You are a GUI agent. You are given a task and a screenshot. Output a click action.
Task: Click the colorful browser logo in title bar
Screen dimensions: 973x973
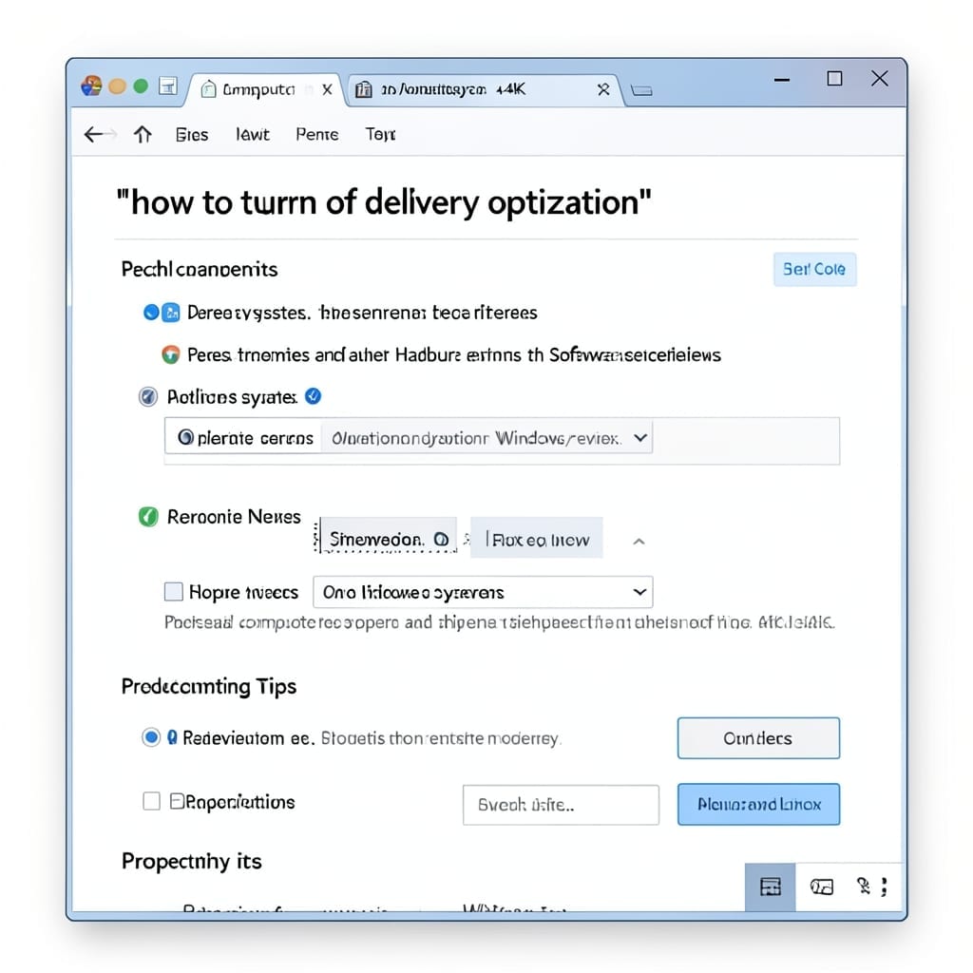[x=91, y=86]
